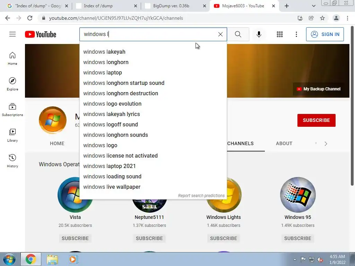Open the YouTube guide hamburger menu
Screen dimensions: 355x266
click(x=12, y=34)
